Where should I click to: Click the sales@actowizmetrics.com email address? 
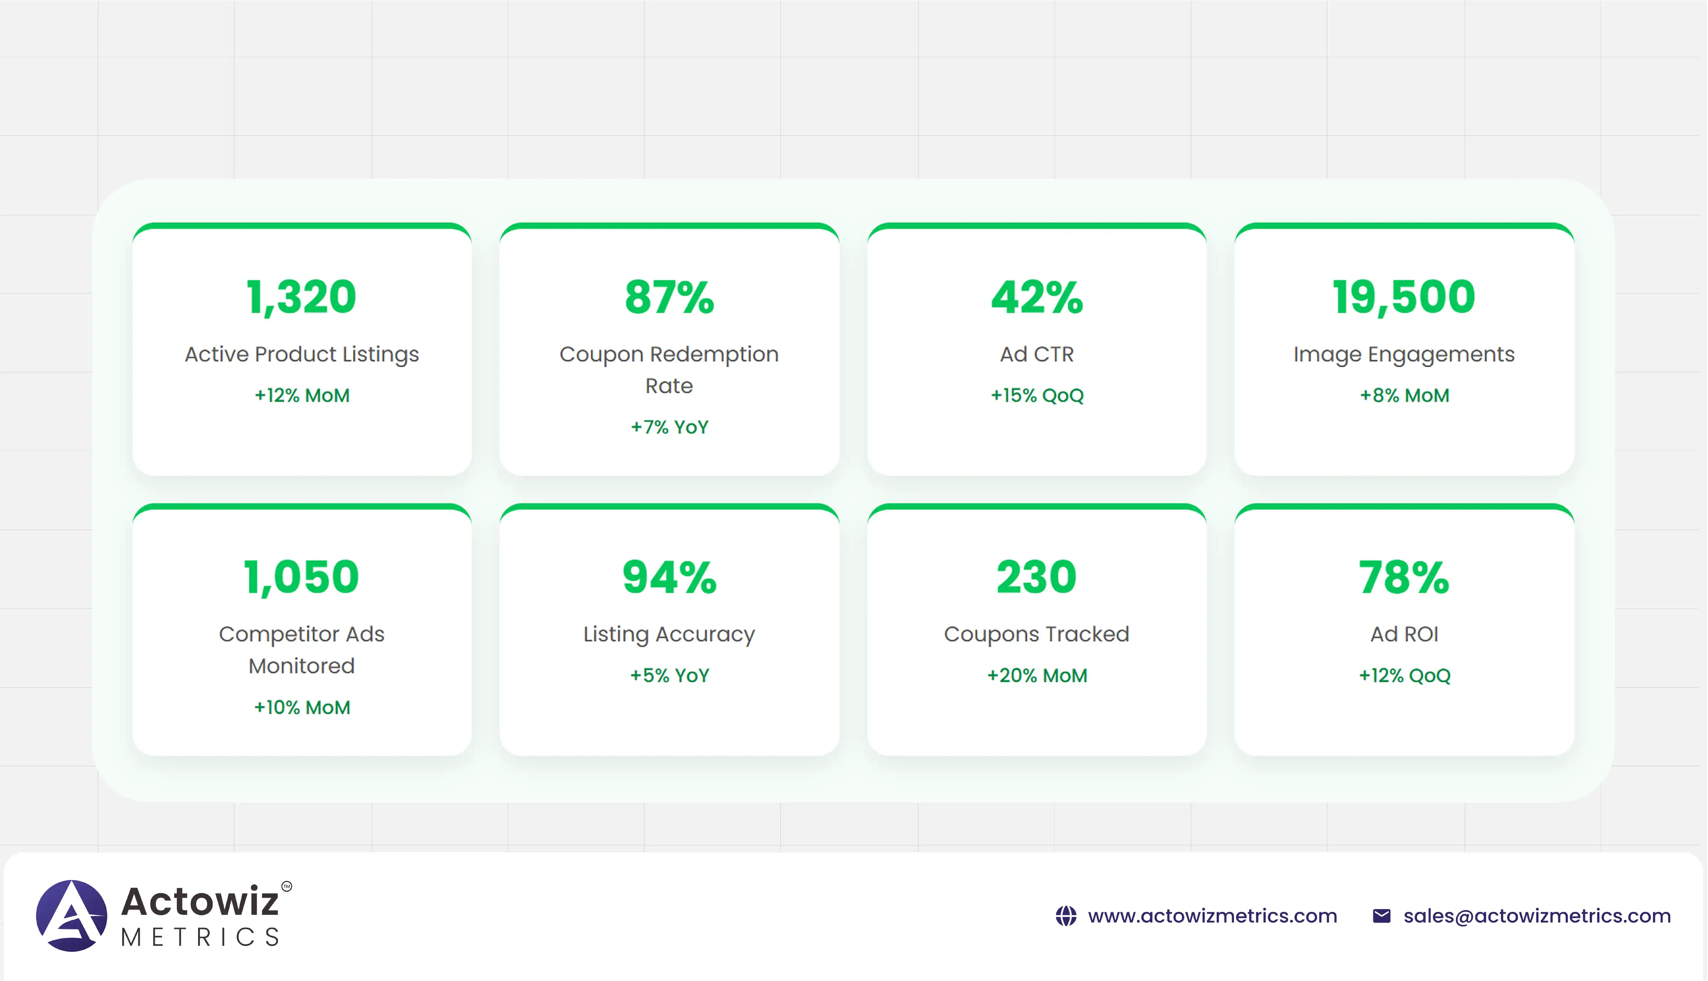(1537, 916)
